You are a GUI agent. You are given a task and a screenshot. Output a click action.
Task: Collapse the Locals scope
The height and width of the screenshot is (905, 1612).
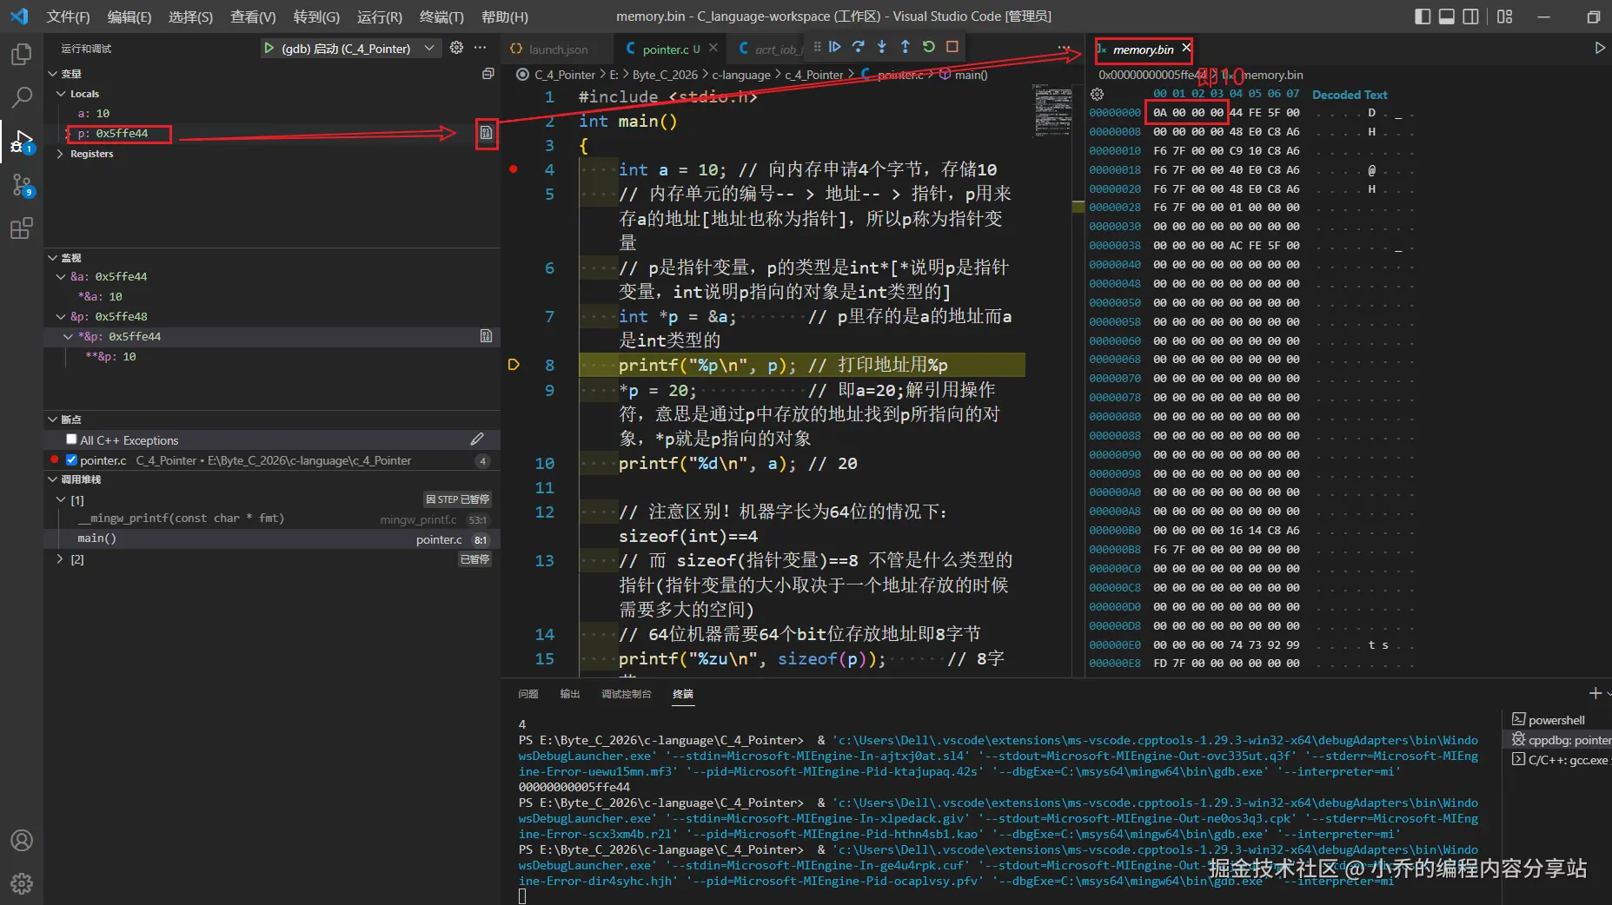pyautogui.click(x=61, y=94)
